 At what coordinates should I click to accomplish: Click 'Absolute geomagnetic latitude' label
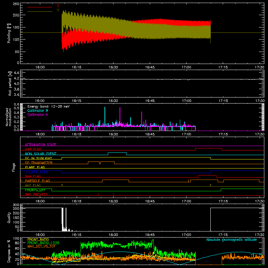tap(231, 240)
